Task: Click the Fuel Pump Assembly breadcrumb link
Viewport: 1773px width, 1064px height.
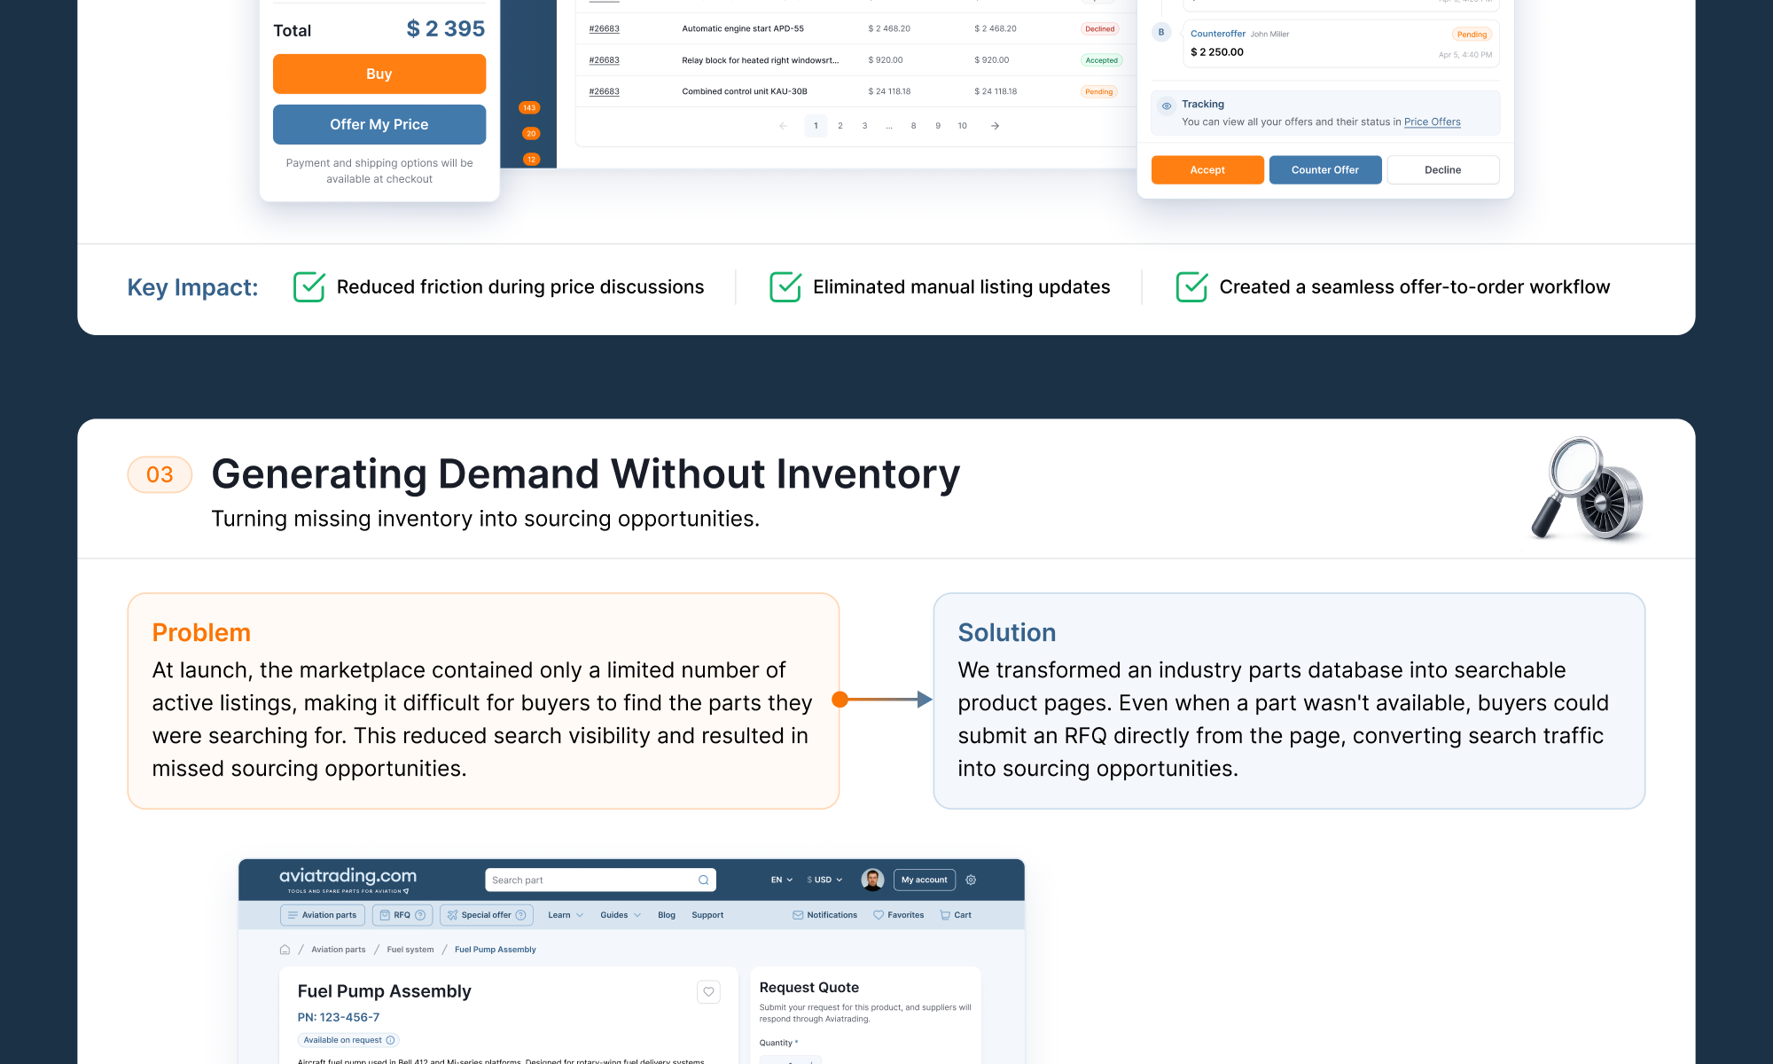Action: point(496,950)
